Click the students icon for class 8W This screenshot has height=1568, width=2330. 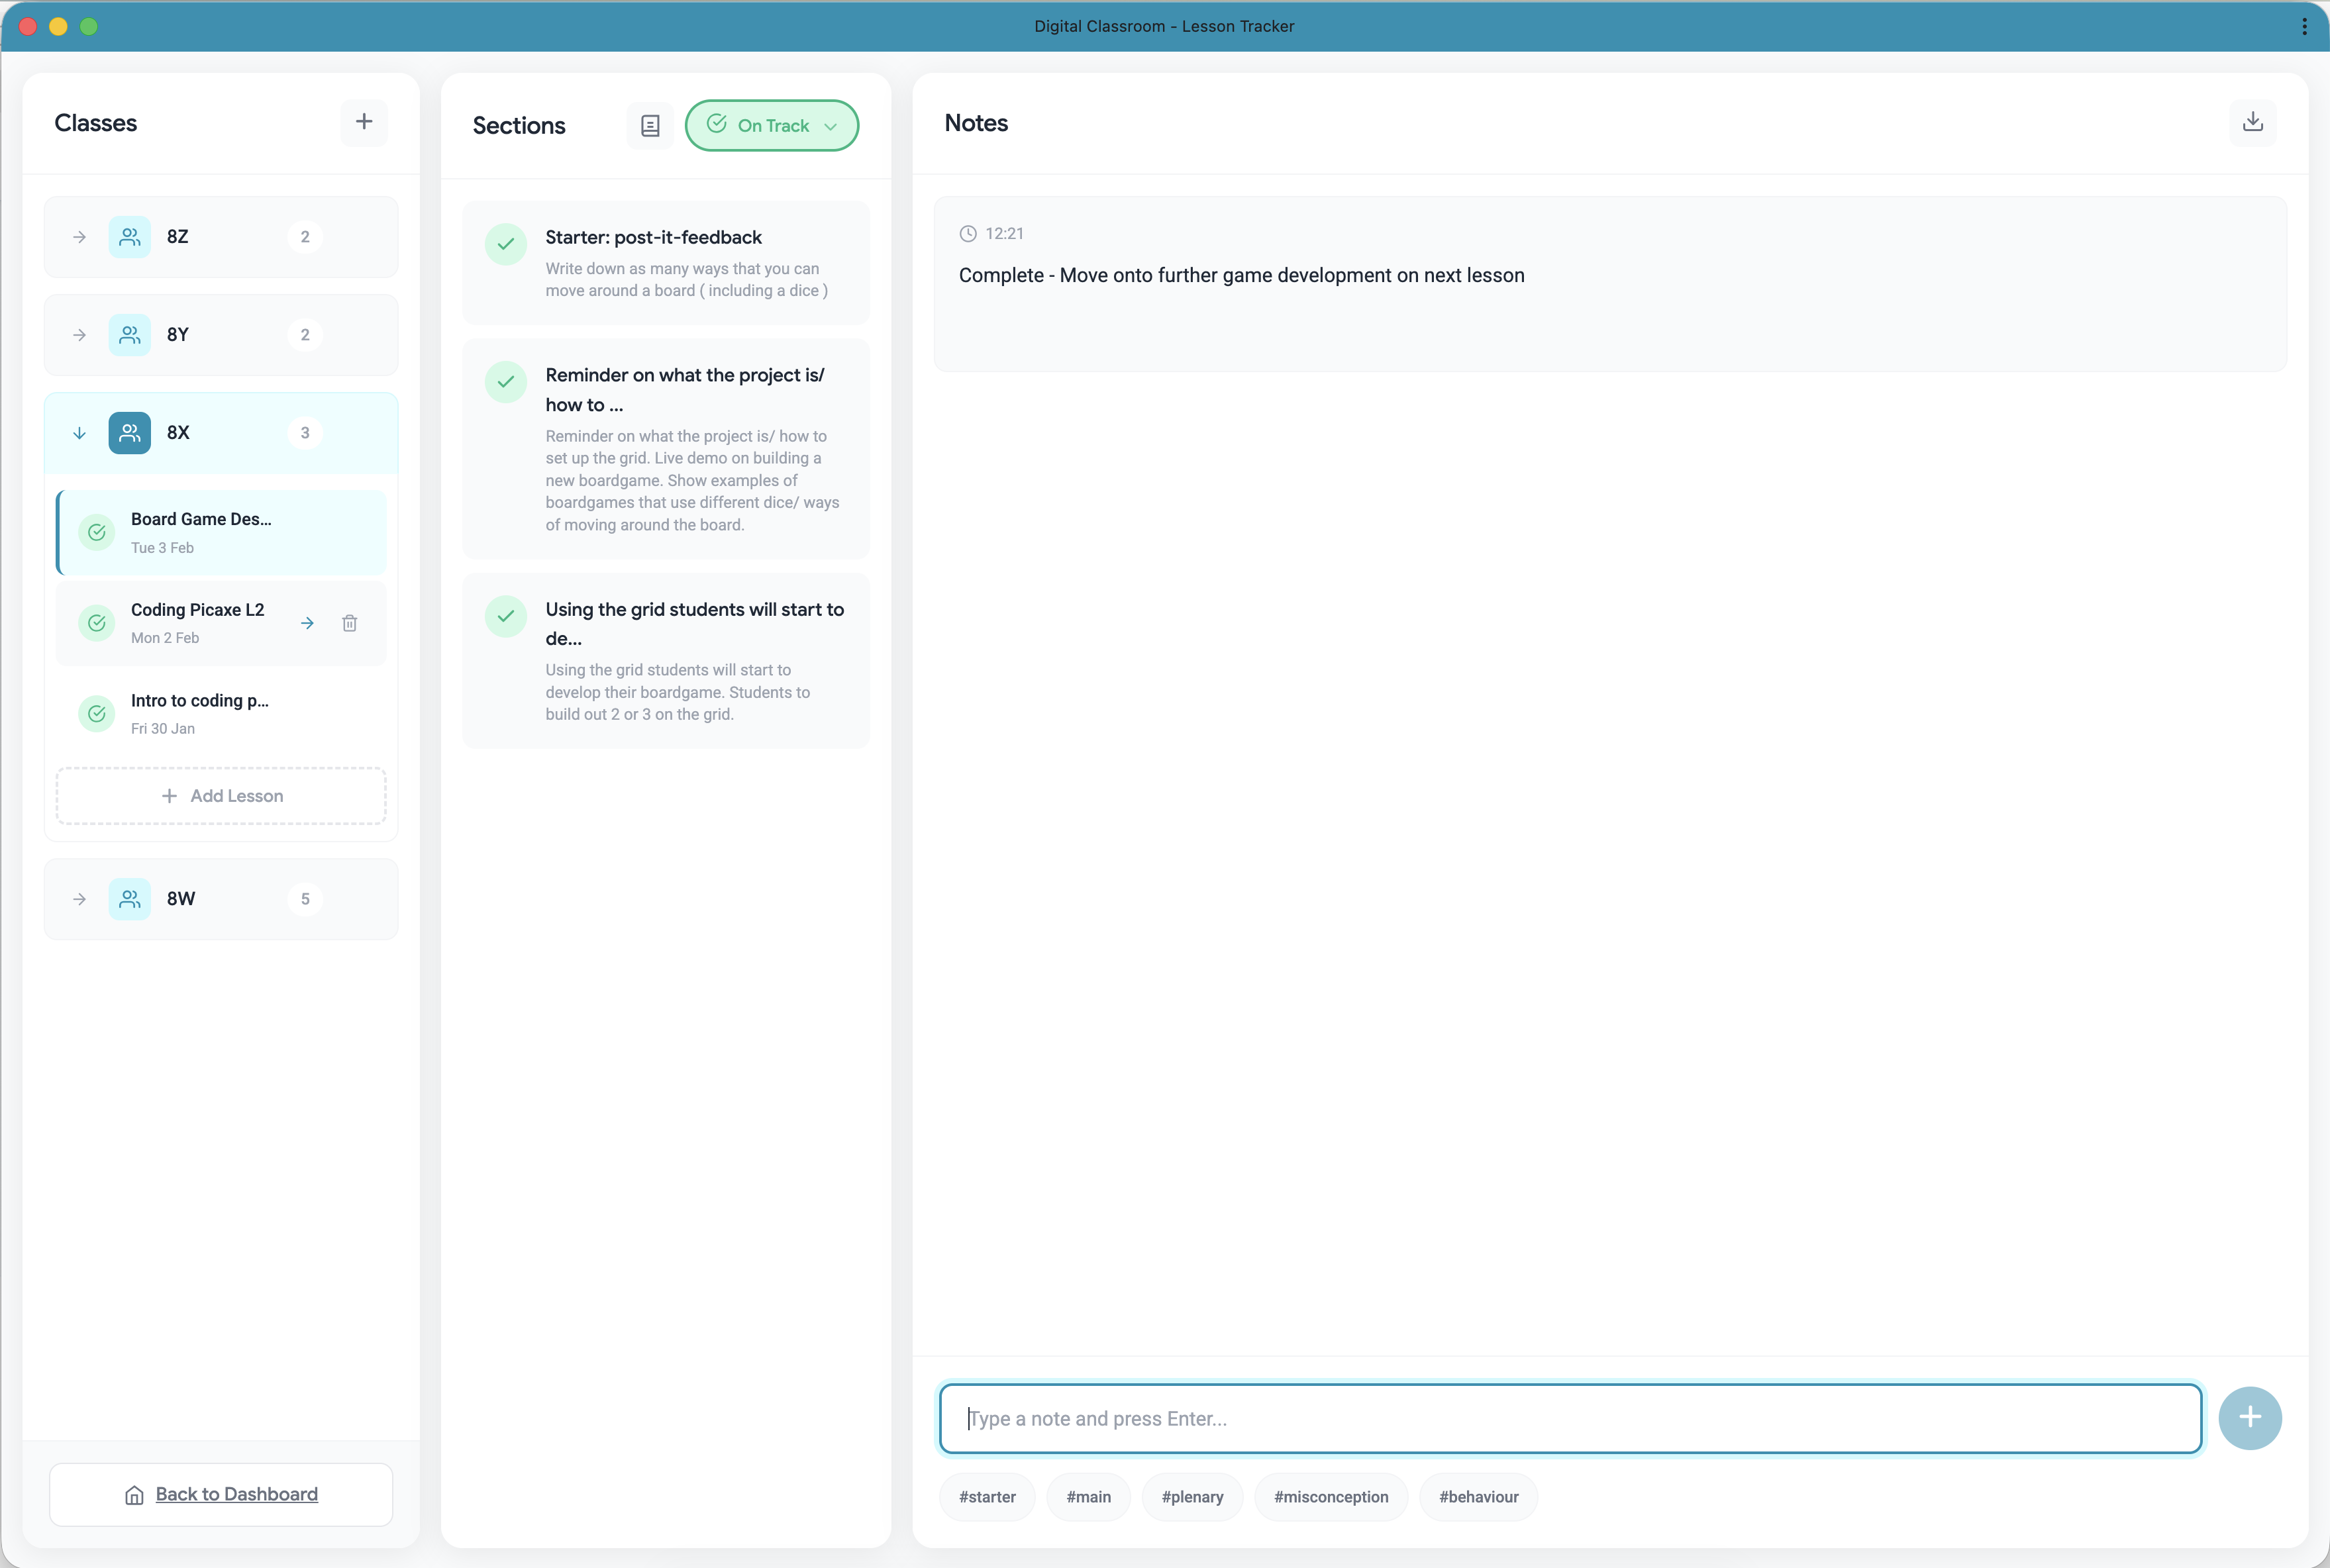[x=129, y=898]
